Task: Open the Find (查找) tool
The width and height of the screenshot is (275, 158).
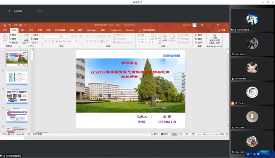Action: (199, 35)
